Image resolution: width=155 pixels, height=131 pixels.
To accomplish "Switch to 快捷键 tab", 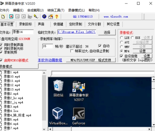I will pos(58,24).
